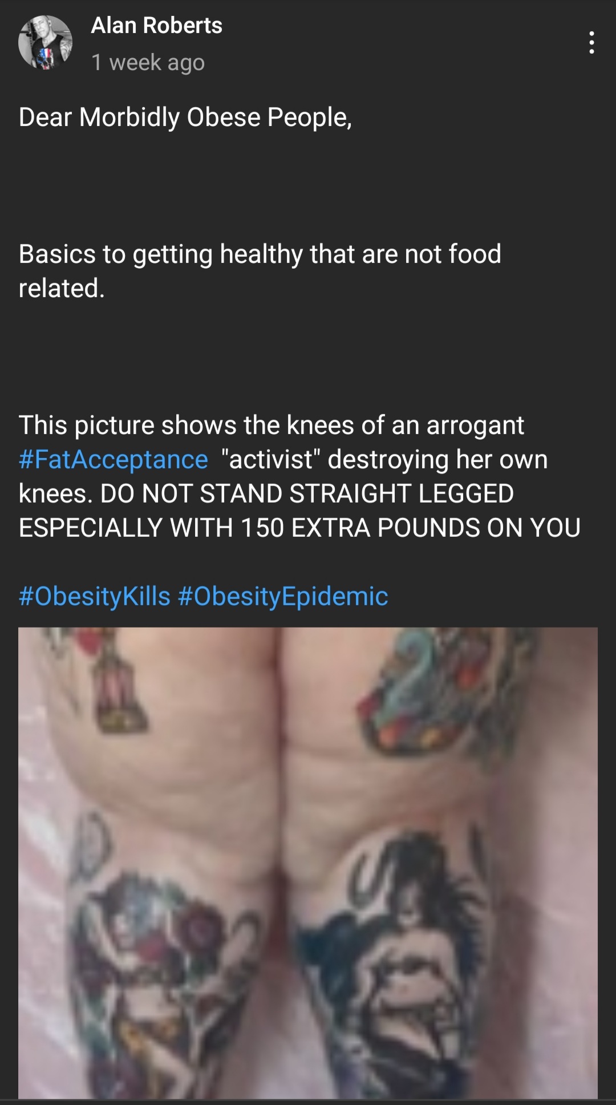This screenshot has width=616, height=1105.
Task: Click the '1 week ago' timestamp
Action: [x=148, y=62]
